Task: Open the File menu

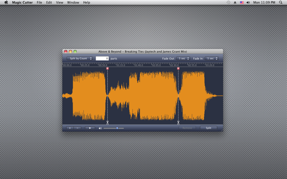Action: tap(39, 3)
